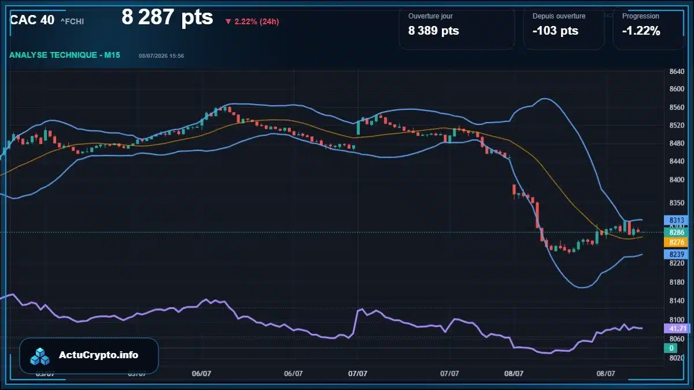Click the green 0 indicator tag
The image size is (694, 390).
pyautogui.click(x=671, y=348)
